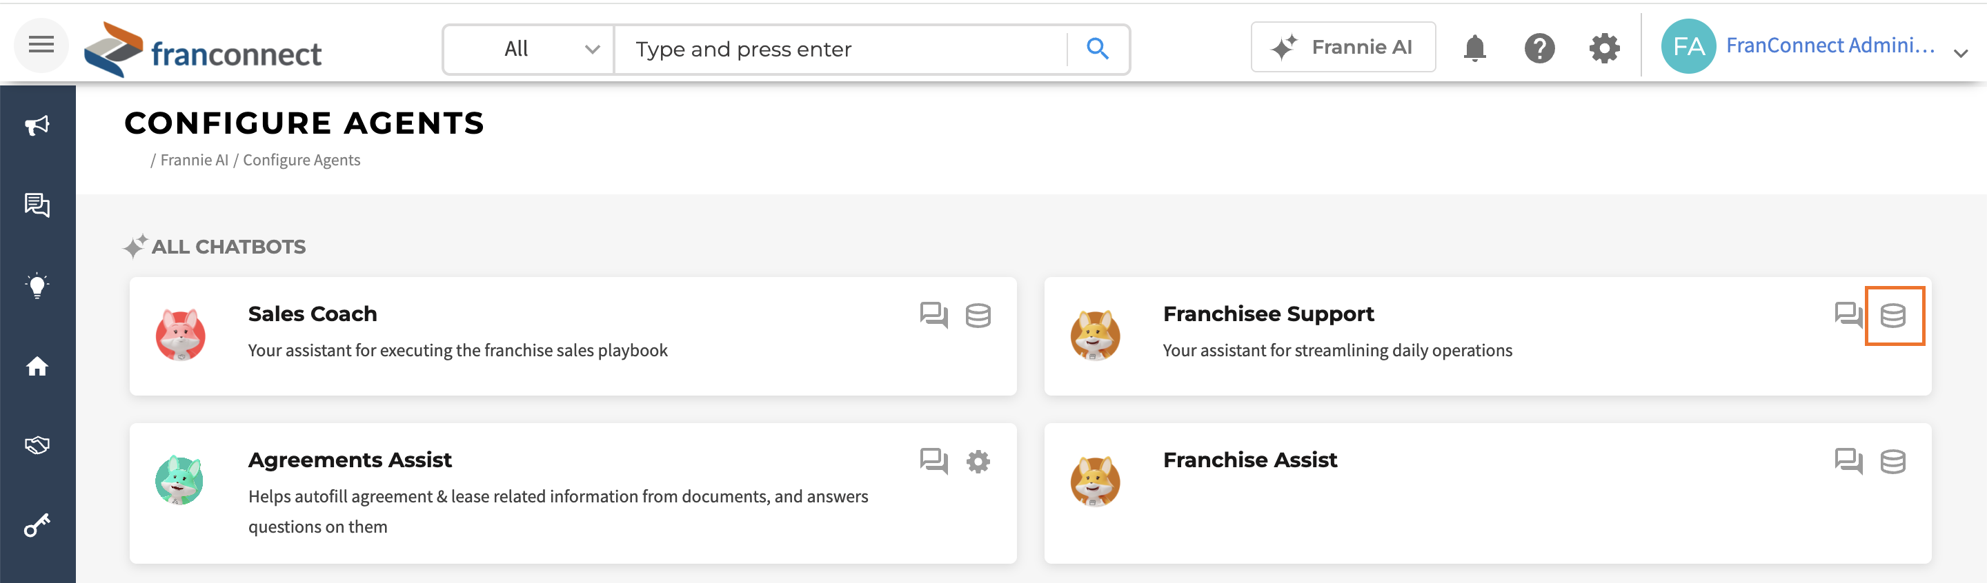Open Franchisee Support database icon
This screenshot has width=1987, height=583.
point(1893,316)
